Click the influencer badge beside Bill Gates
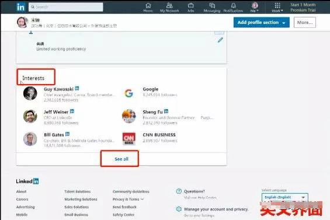This screenshot has width=330, height=220. 67,134
